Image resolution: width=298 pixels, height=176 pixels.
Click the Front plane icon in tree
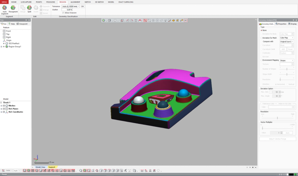click(x=4, y=31)
